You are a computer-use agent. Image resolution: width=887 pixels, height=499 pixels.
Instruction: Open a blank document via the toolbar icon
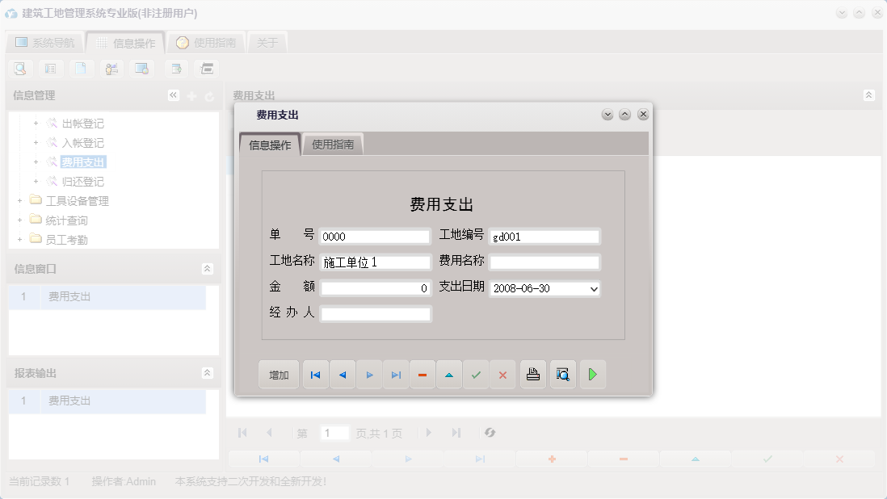tap(81, 69)
